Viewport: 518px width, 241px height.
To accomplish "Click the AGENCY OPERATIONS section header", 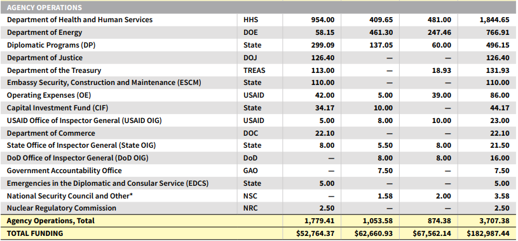I will (x=44, y=7).
